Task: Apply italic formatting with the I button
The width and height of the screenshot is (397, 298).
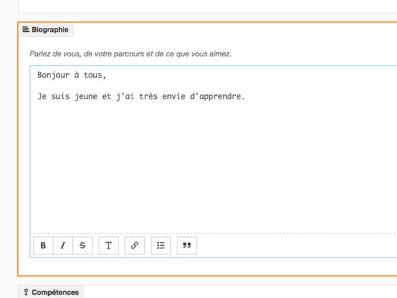Action: coord(63,246)
